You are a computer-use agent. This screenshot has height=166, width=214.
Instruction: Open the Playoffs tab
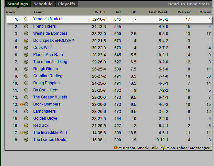click(x=66, y=4)
